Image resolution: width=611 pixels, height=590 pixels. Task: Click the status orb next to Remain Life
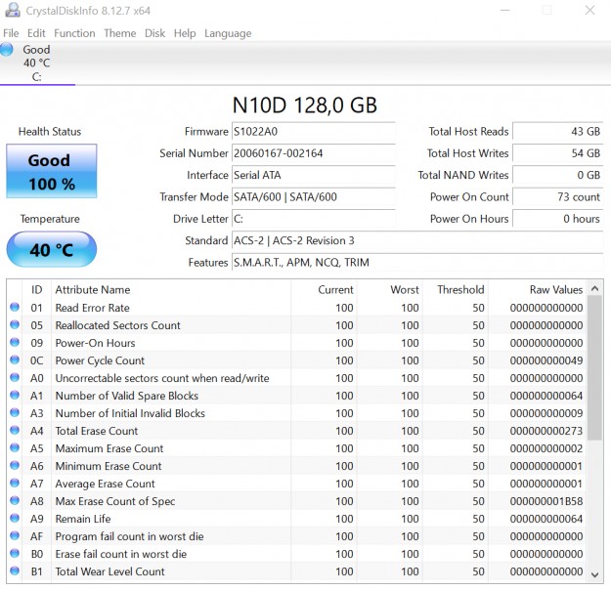15,519
